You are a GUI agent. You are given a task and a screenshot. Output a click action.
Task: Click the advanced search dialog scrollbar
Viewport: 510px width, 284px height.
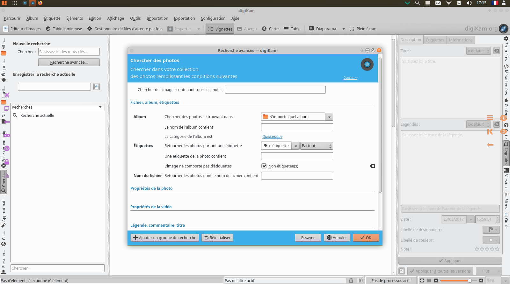380,125
